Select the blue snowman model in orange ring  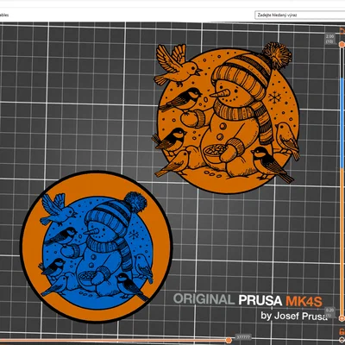pyautogui.click(x=97, y=247)
